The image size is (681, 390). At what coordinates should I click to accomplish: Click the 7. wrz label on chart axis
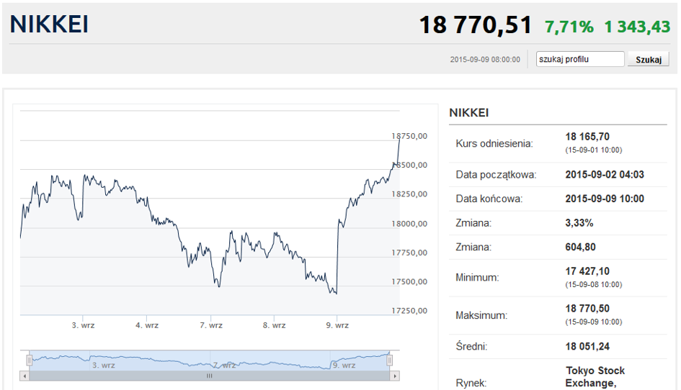(210, 325)
